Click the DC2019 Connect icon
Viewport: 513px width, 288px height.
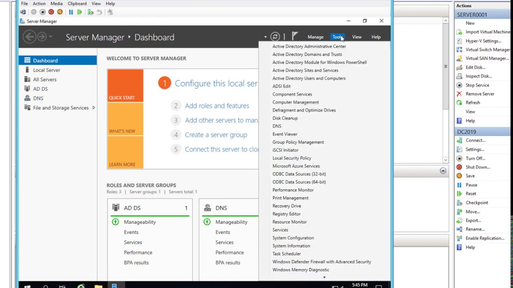pos(459,140)
